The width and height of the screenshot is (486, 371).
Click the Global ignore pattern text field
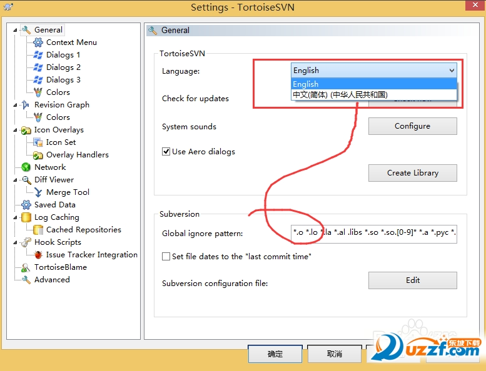(x=373, y=234)
